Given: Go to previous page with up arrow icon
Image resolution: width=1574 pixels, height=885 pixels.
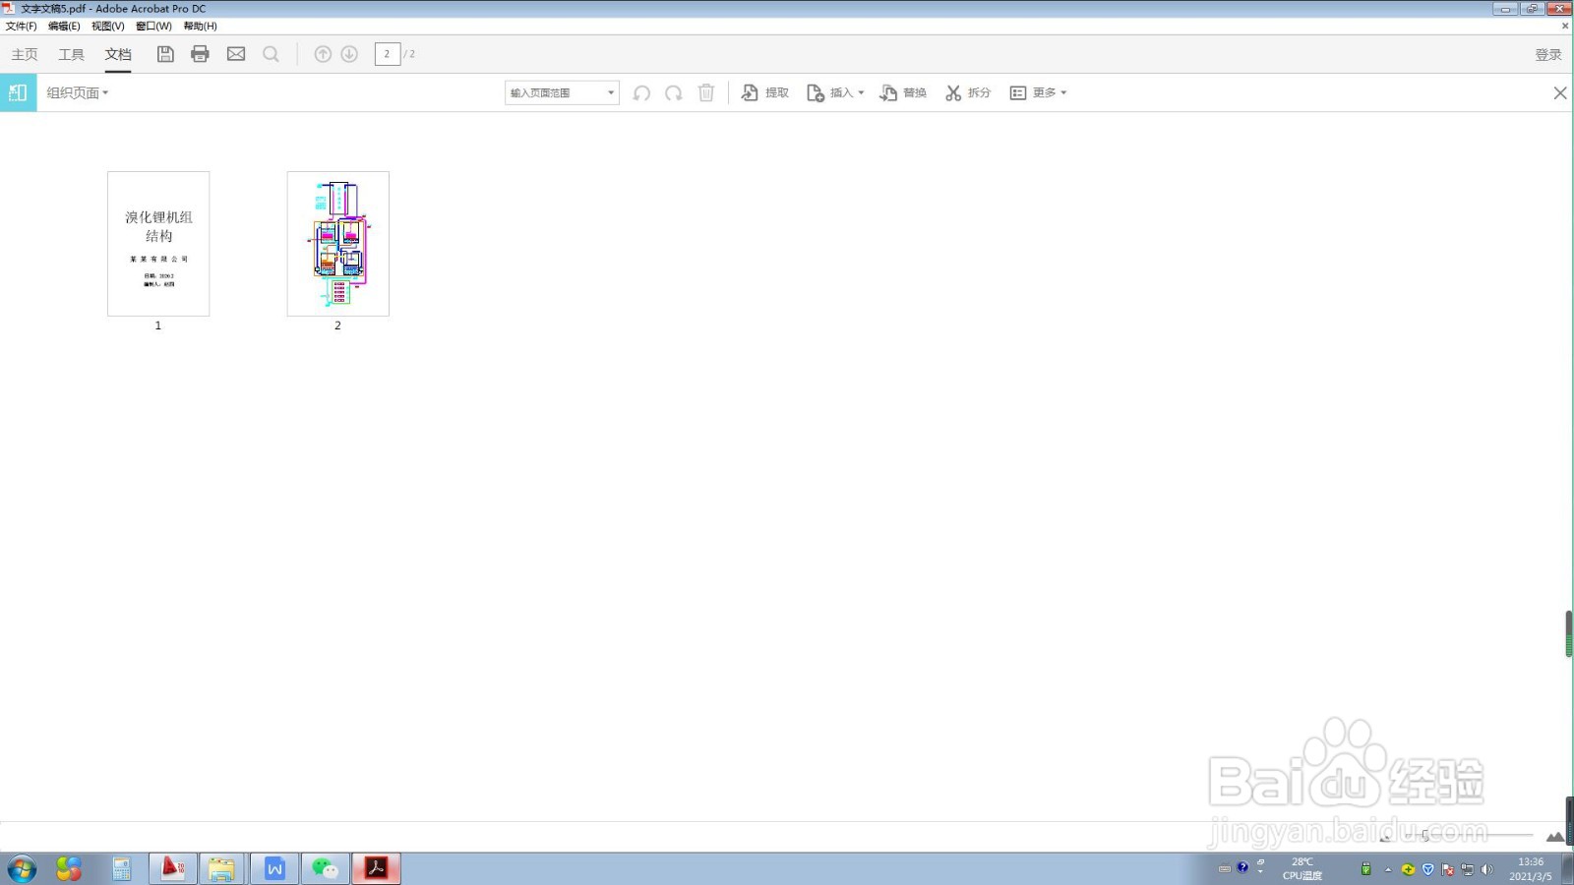Looking at the screenshot, I should click(x=323, y=54).
